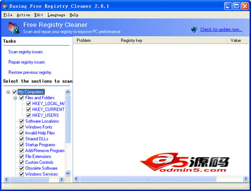The width and height of the screenshot is (251, 191).
Task: Select HKEY_USERS tree label
Action: (45, 115)
